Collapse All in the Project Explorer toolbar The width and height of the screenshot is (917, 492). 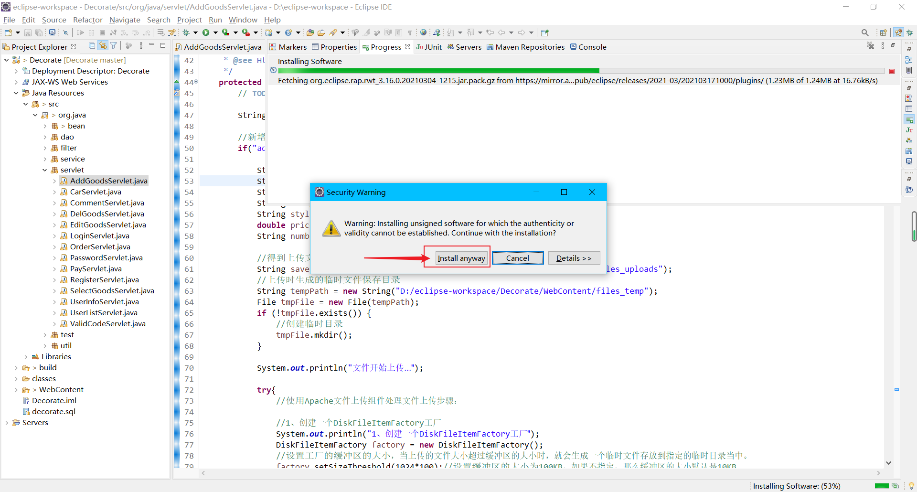tap(91, 45)
